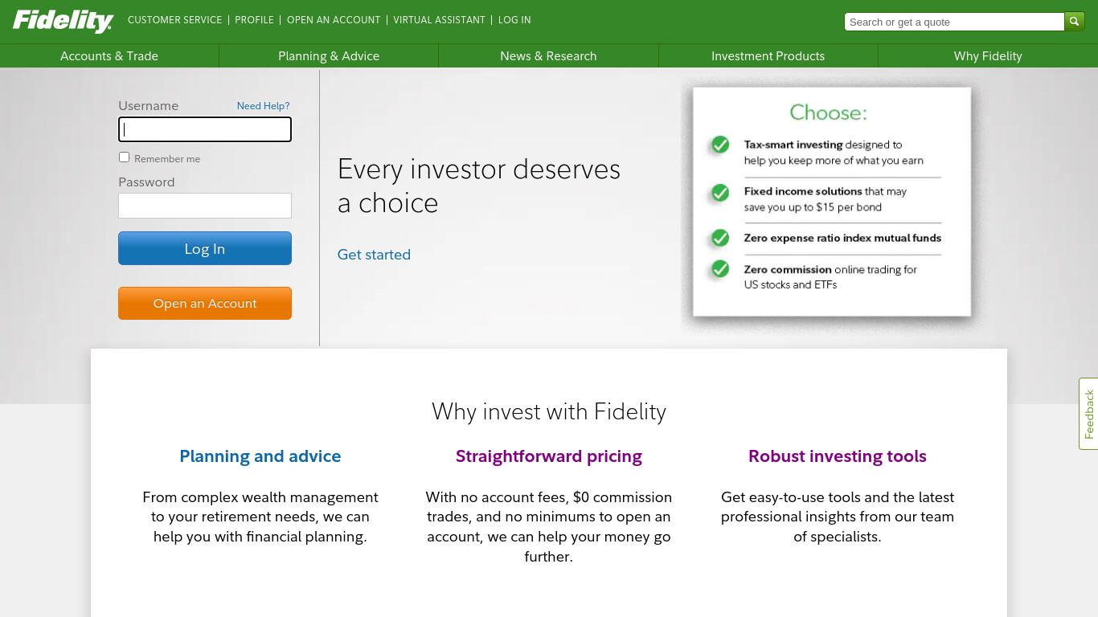Screen dimensions: 1098x617
Task: Go to Customer Service link
Action: click(174, 20)
